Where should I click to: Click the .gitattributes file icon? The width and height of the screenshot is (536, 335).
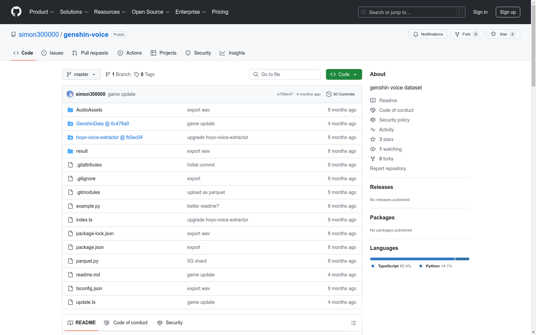coord(70,165)
